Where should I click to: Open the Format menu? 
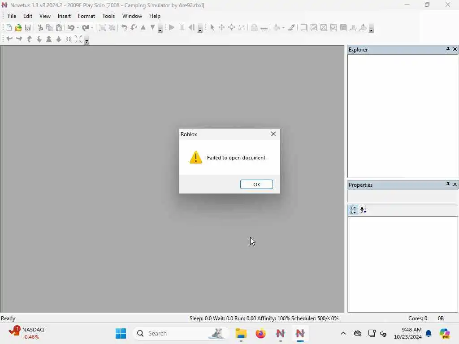tap(87, 16)
